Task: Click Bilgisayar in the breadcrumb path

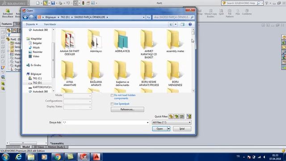Action: 50,17
